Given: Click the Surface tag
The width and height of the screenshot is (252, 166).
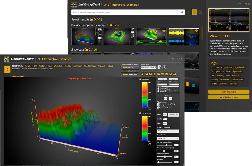Looking at the screenshot, I should point(43,66).
